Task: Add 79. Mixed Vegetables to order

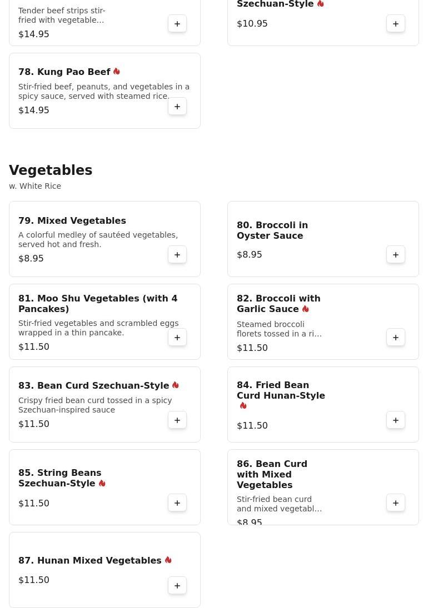Action: point(177,254)
